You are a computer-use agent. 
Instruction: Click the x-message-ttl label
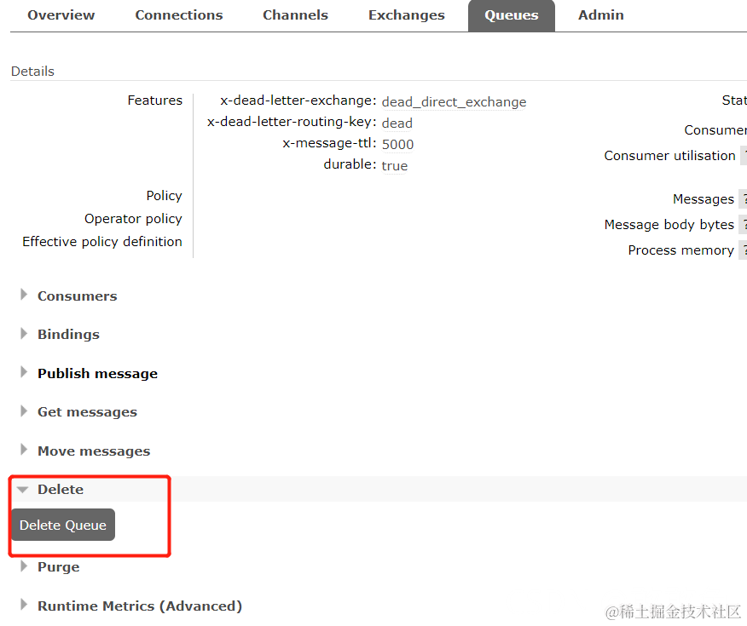pyautogui.click(x=329, y=143)
